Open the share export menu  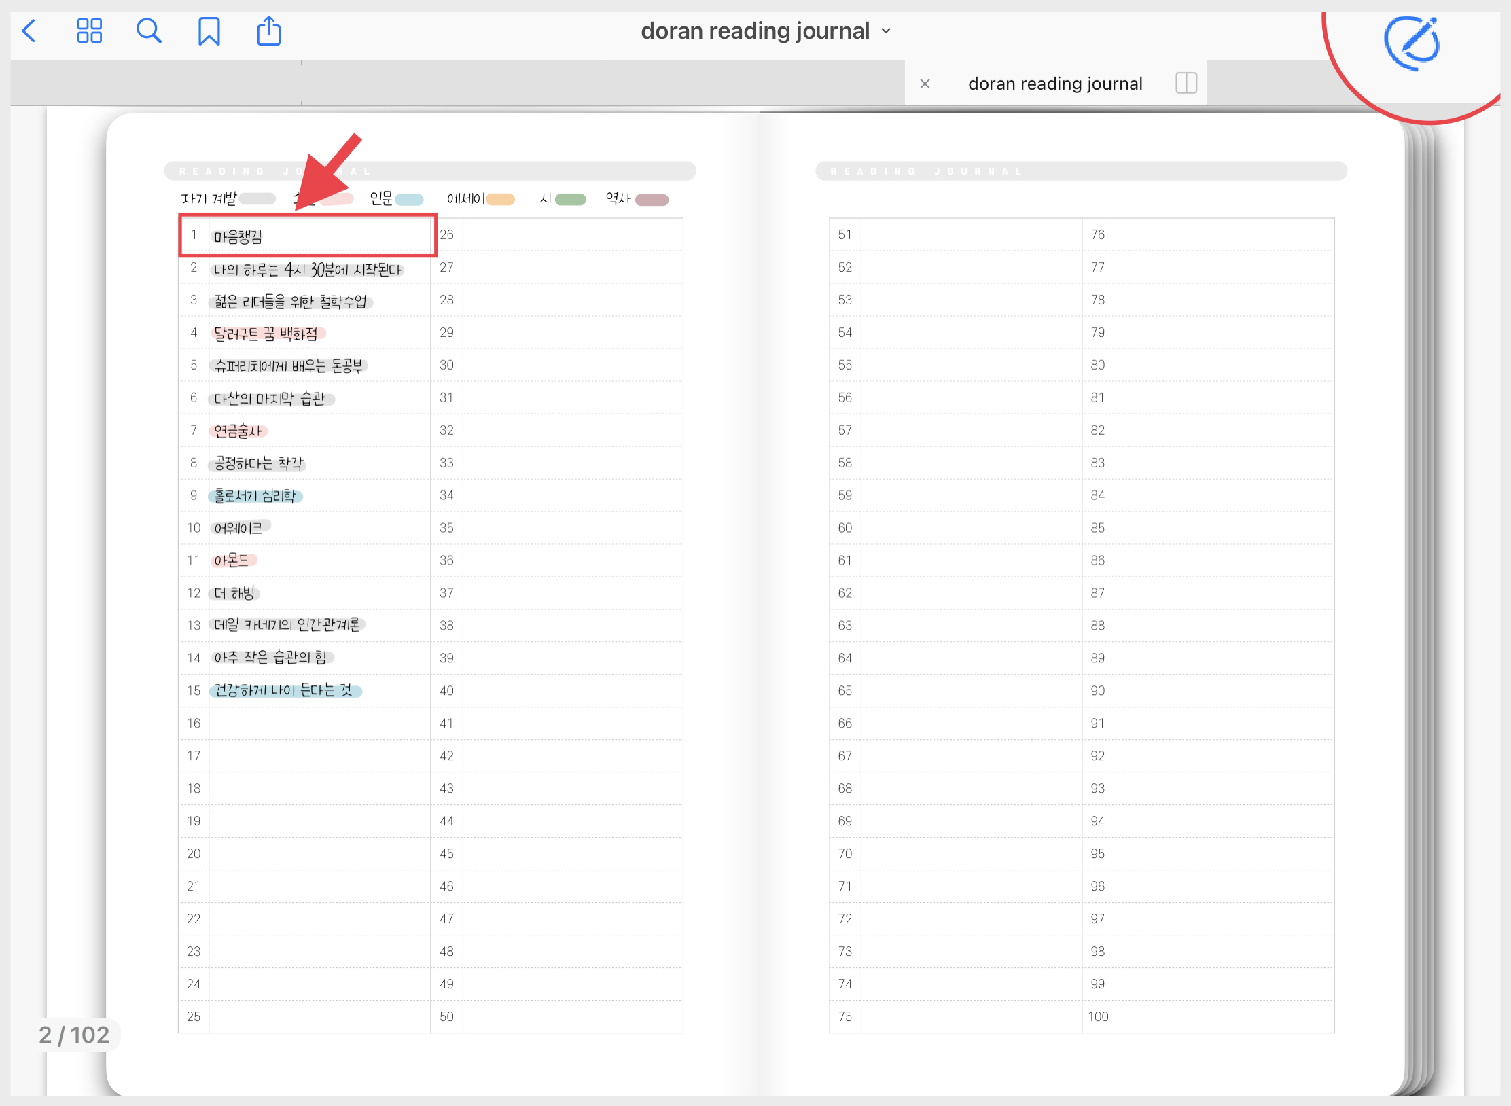tap(268, 31)
